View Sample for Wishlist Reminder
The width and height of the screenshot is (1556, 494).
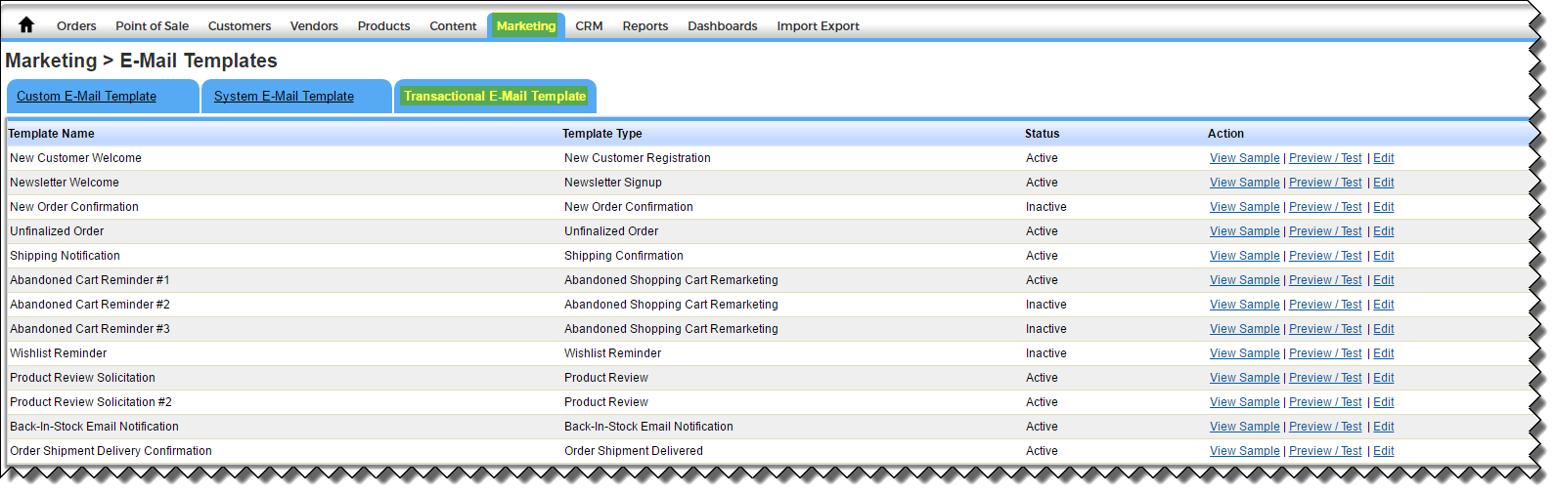1244,353
